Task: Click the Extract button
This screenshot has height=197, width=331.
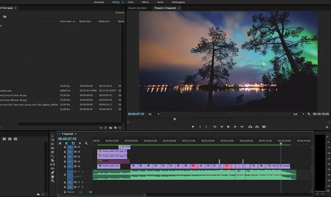Action: pyautogui.click(x=257, y=127)
